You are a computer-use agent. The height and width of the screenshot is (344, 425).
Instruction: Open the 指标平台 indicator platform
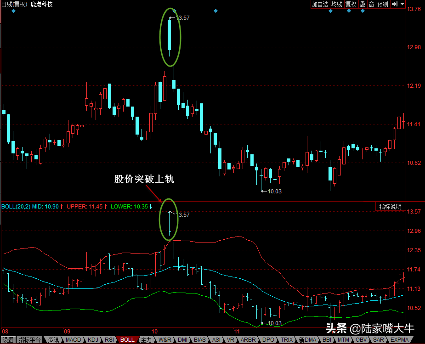point(29,340)
